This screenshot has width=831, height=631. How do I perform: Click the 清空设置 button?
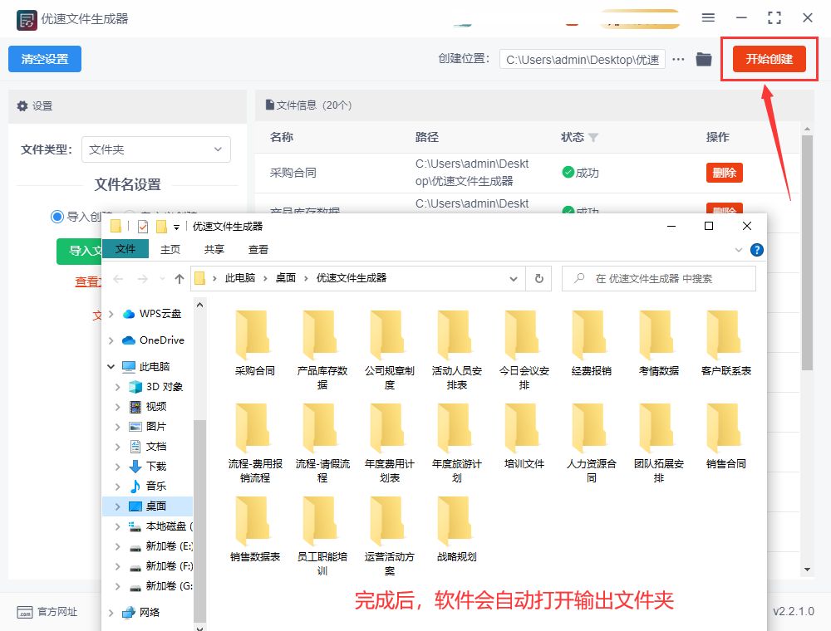click(x=45, y=59)
